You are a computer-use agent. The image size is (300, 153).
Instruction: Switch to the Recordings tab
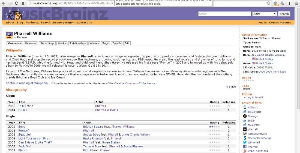(x=47, y=43)
